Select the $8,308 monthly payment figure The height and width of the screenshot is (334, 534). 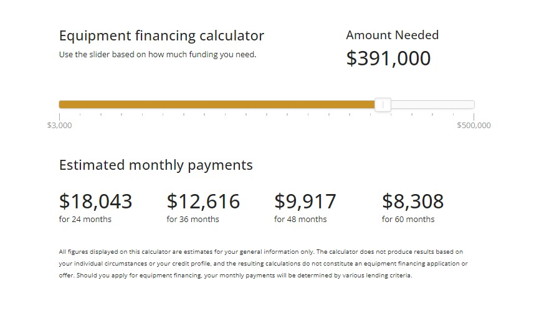[x=412, y=202]
